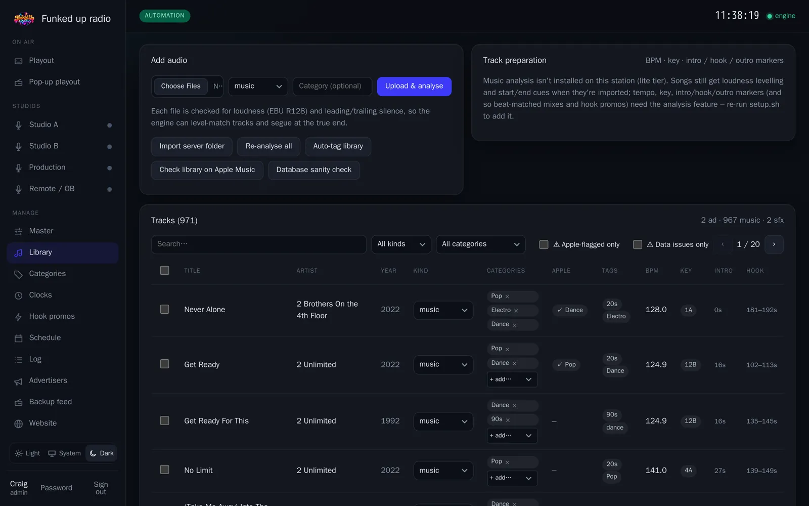The height and width of the screenshot is (506, 809).
Task: Click the Remote / OB microphone icon
Action: pyautogui.click(x=19, y=189)
